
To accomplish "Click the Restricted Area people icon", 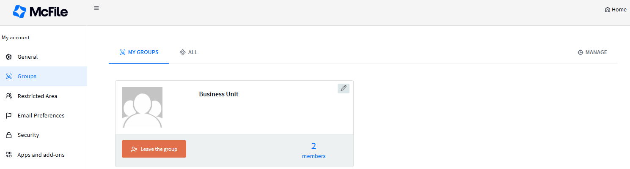I will [x=8, y=96].
